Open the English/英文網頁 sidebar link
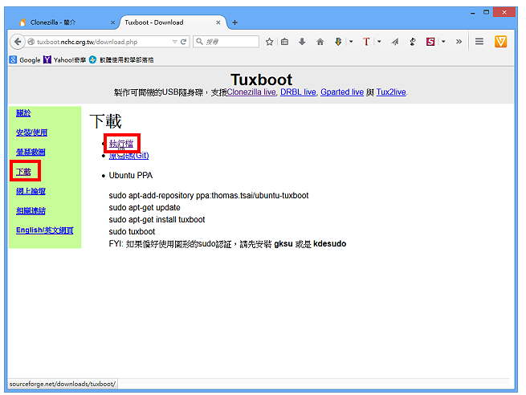The width and height of the screenshot is (526, 395). click(45, 230)
